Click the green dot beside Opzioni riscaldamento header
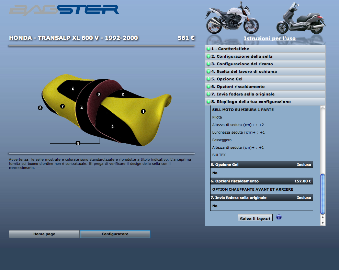 (x=208, y=87)
